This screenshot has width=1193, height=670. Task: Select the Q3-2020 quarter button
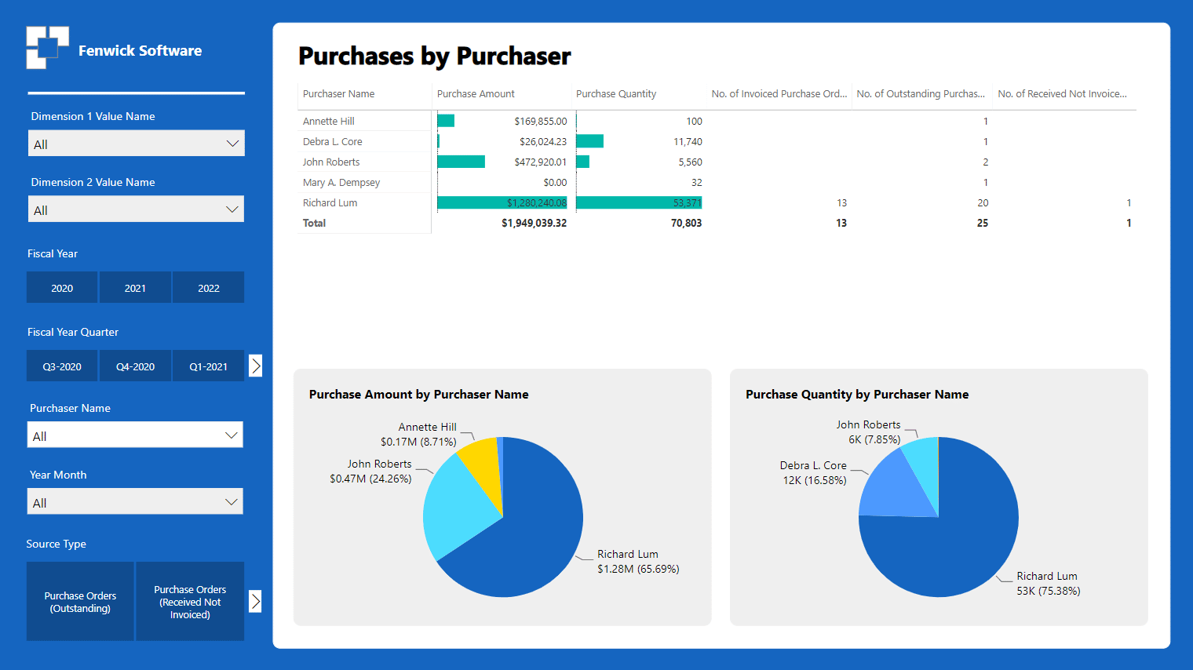point(62,366)
